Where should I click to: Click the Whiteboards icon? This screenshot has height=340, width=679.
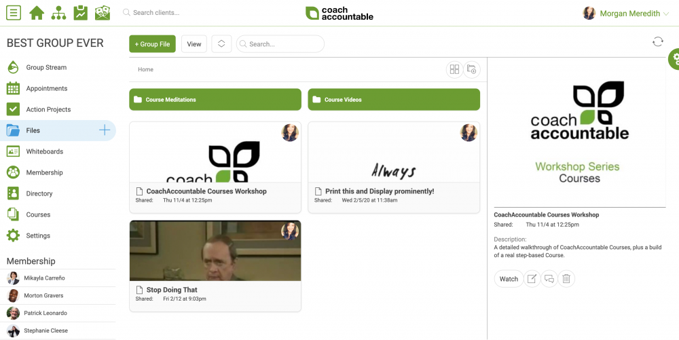(13, 151)
